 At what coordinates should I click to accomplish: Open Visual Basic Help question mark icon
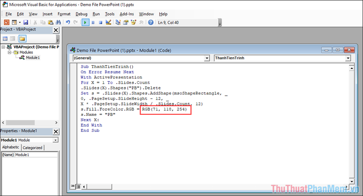(x=151, y=22)
